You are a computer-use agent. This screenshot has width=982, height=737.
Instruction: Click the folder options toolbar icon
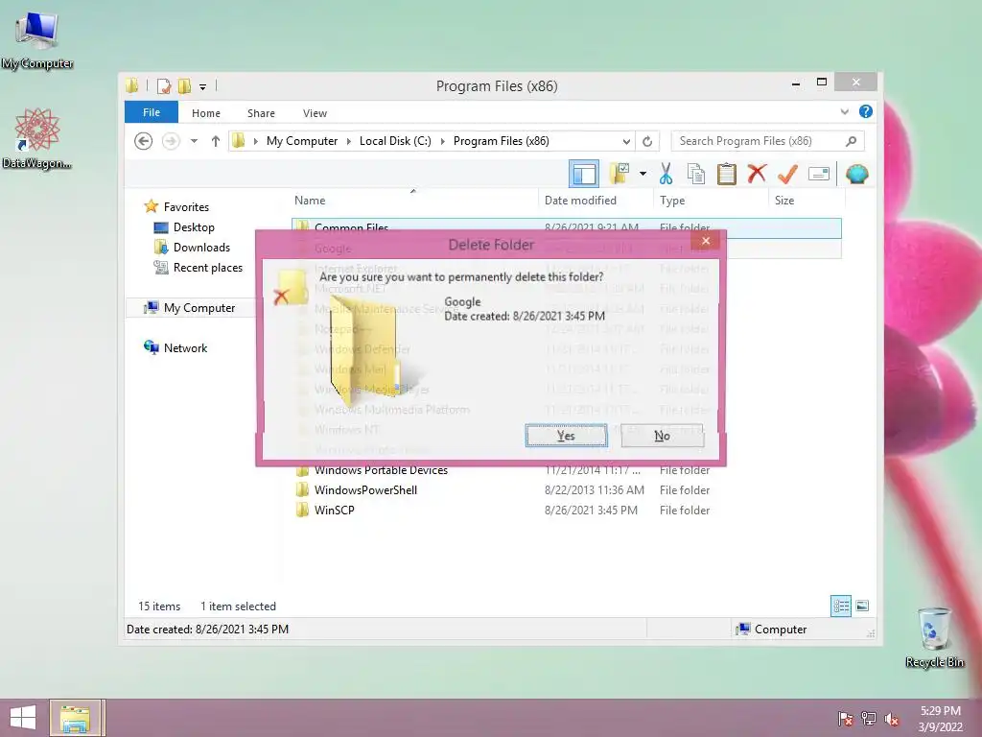[619, 174]
